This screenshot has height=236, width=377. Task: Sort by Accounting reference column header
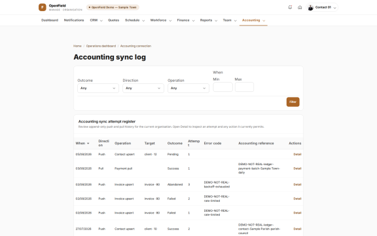pyautogui.click(x=256, y=144)
